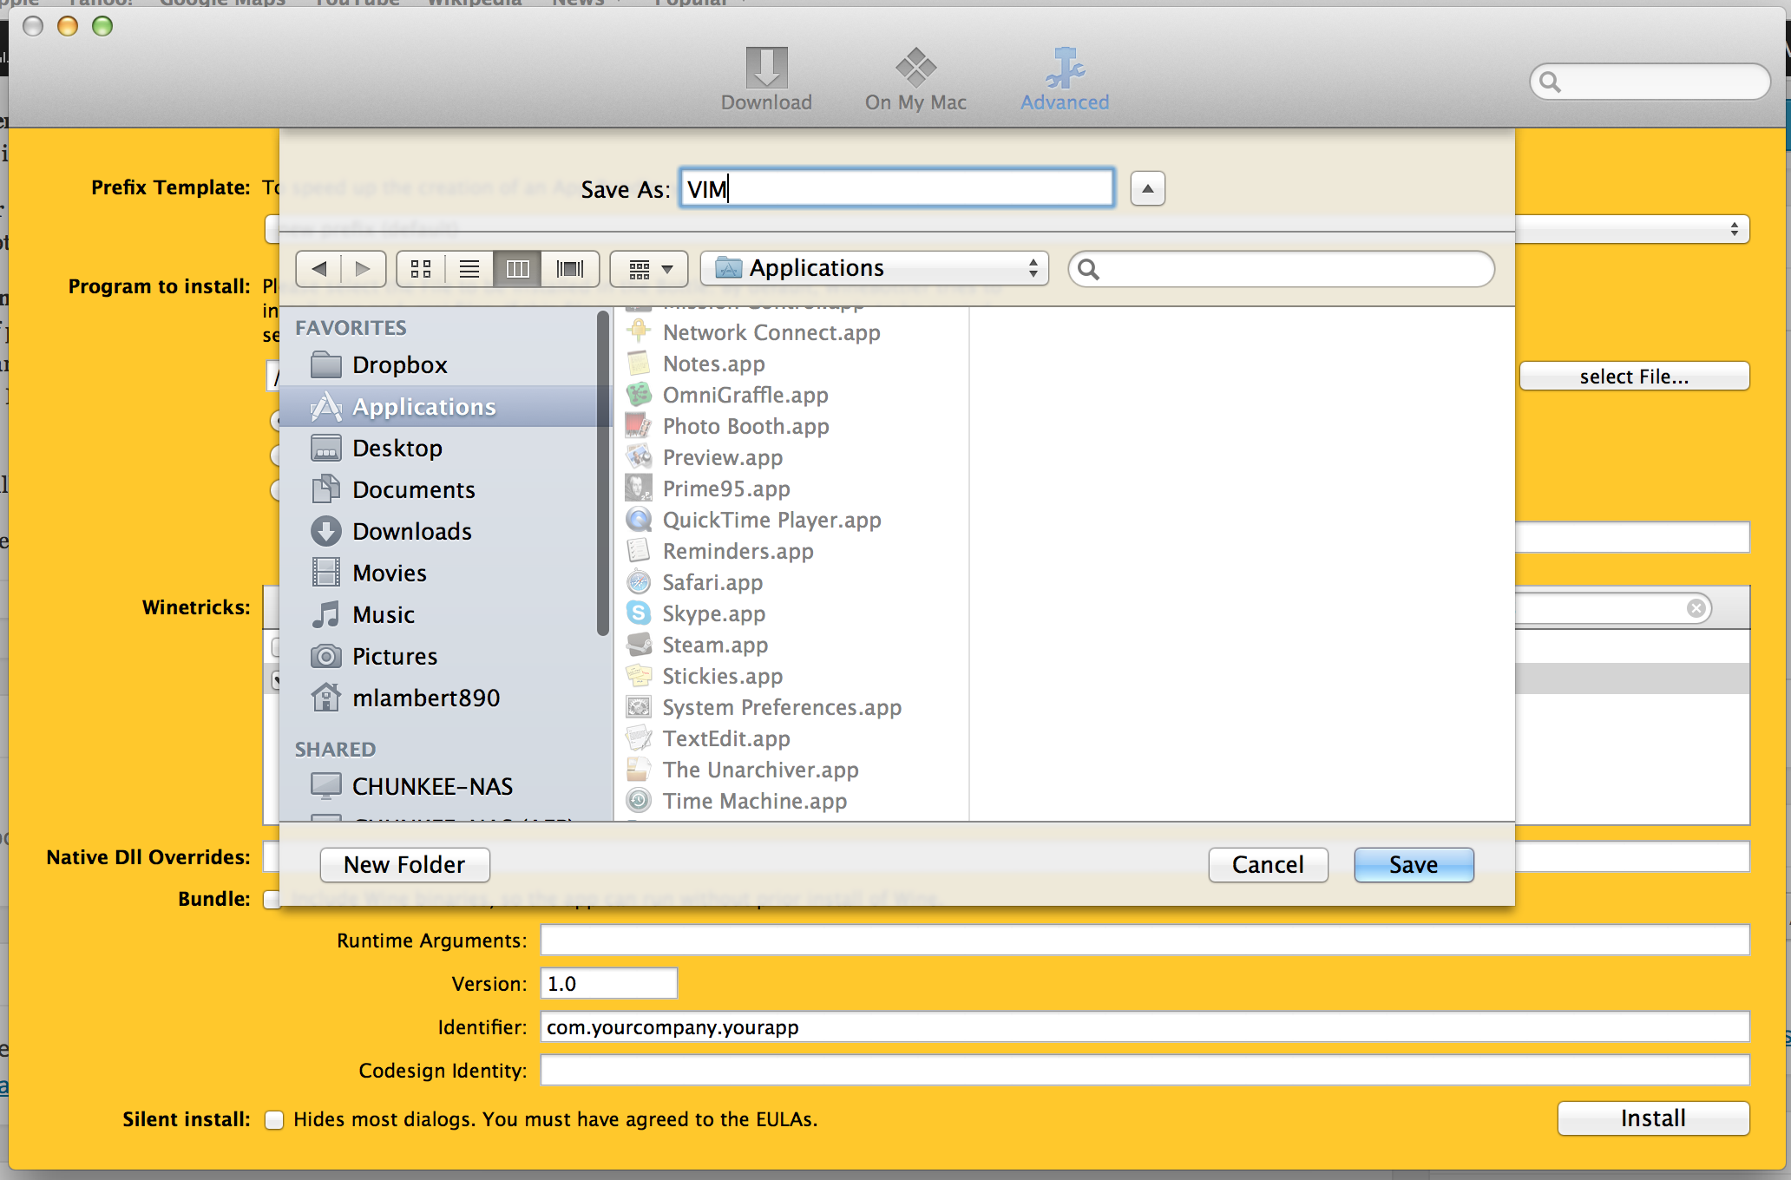Switch file browser to cover flow view

(570, 269)
